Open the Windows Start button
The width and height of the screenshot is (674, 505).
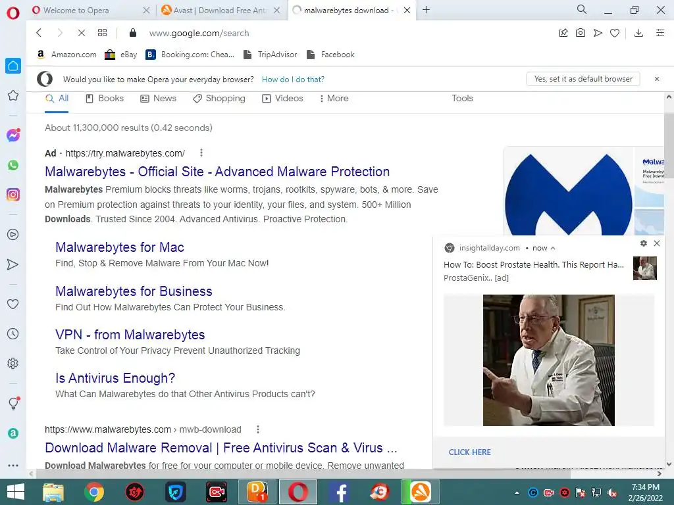tap(16, 492)
